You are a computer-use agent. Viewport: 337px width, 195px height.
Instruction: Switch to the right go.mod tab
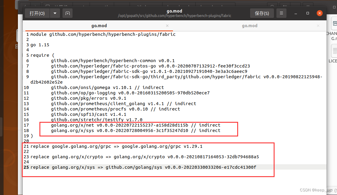(x=250, y=26)
